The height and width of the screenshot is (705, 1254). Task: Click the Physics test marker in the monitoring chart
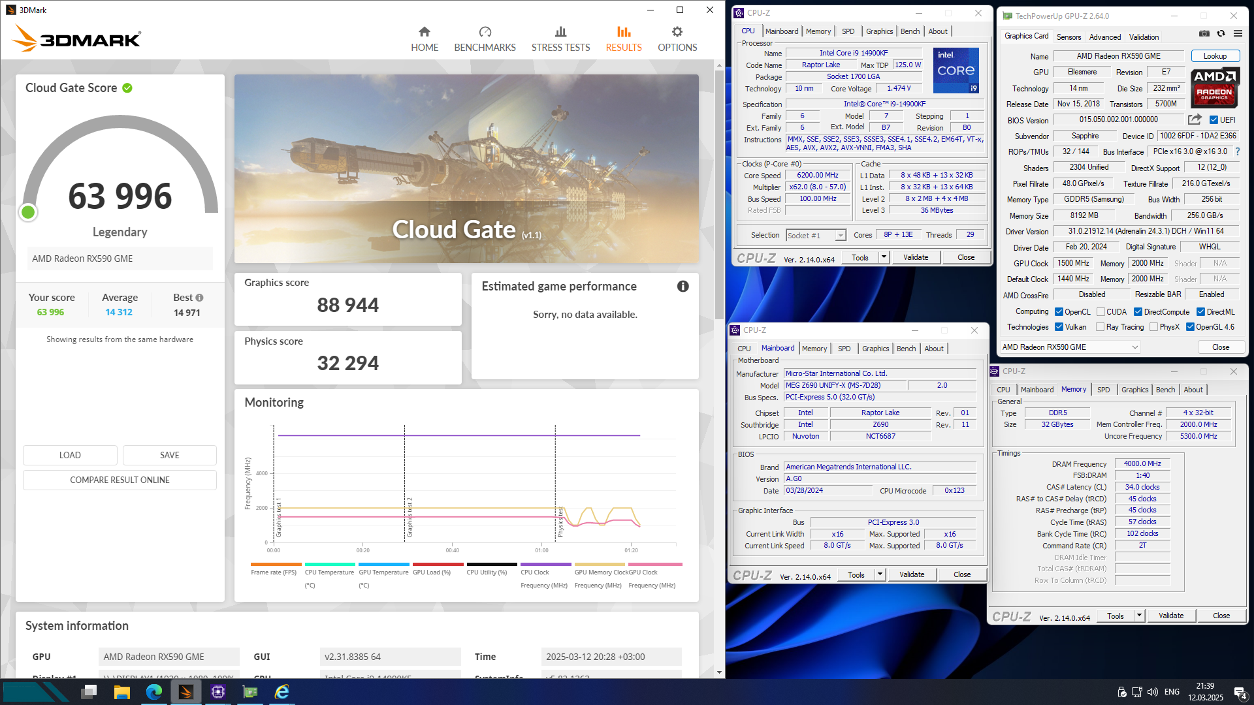pyautogui.click(x=560, y=522)
